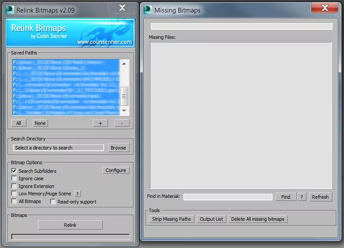This screenshot has width=344, height=248.
Task: Open the Low Memory help question mark
Action: (x=78, y=194)
